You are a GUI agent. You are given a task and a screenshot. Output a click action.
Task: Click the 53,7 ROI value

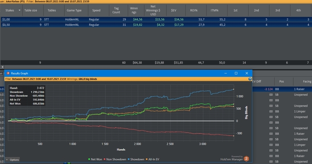[201, 20]
